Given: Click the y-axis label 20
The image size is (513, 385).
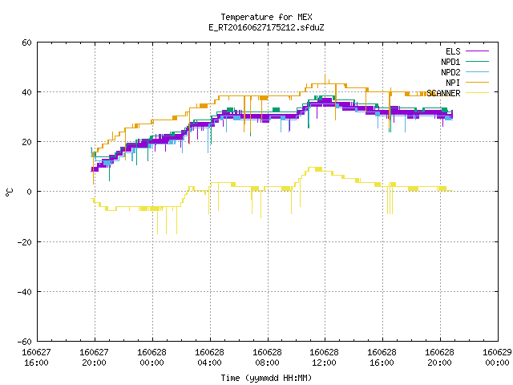Looking at the screenshot, I should 26,142.
